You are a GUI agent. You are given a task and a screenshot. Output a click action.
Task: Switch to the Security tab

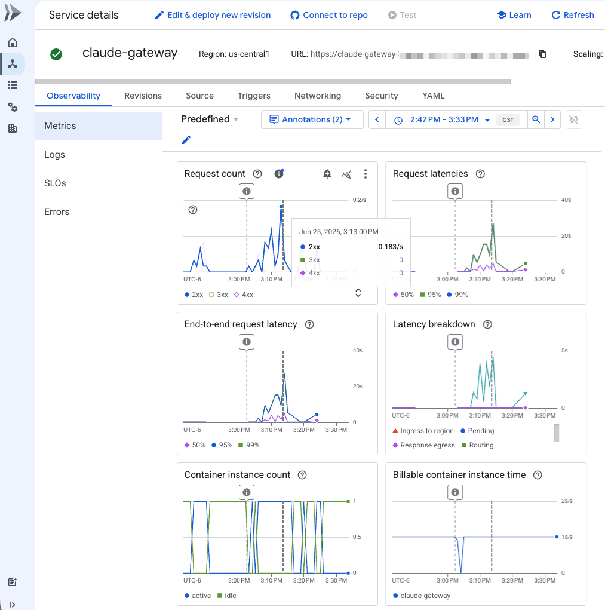tap(382, 96)
